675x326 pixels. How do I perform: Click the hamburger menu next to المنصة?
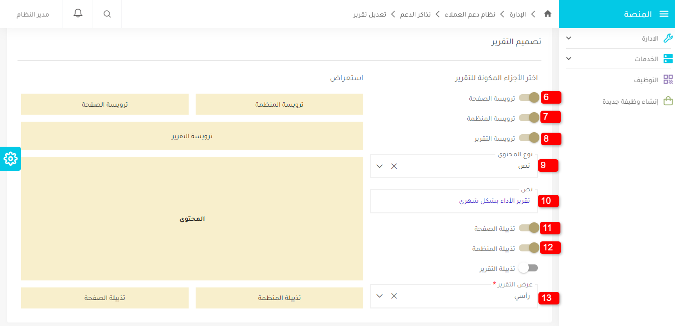click(x=665, y=14)
